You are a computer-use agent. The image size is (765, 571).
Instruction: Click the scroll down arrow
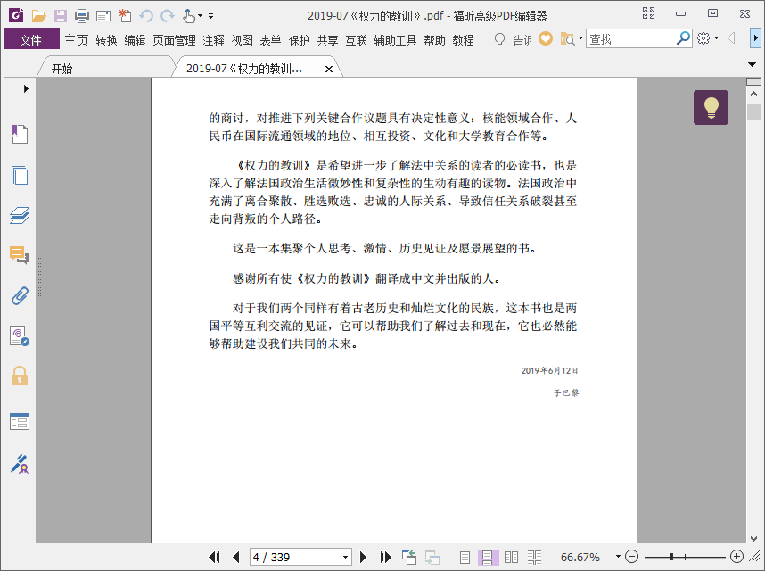click(x=753, y=539)
